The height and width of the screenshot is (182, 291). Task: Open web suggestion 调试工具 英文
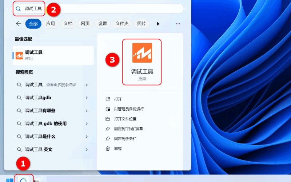click(x=39, y=150)
